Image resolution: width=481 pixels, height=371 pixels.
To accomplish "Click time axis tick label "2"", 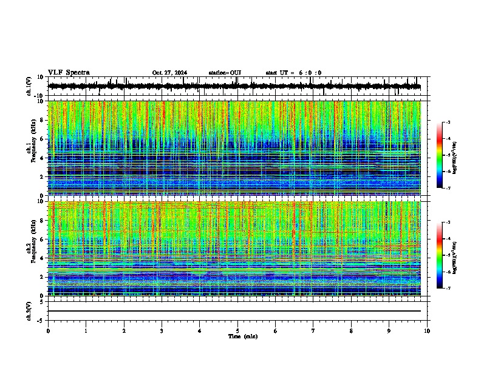I will click(x=124, y=331).
